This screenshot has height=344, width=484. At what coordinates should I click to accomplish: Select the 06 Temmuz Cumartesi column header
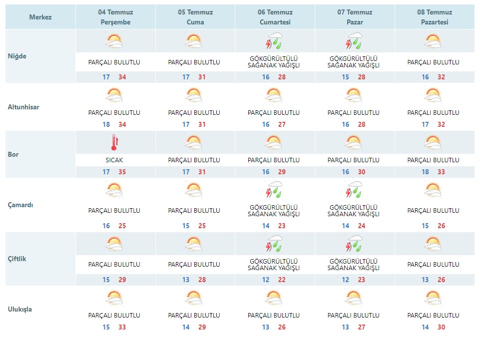click(274, 17)
